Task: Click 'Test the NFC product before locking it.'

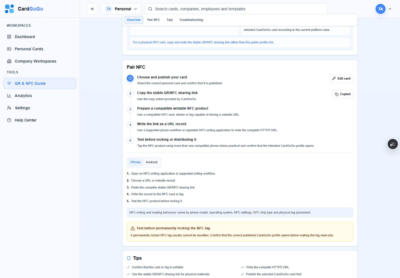Action: point(157,201)
